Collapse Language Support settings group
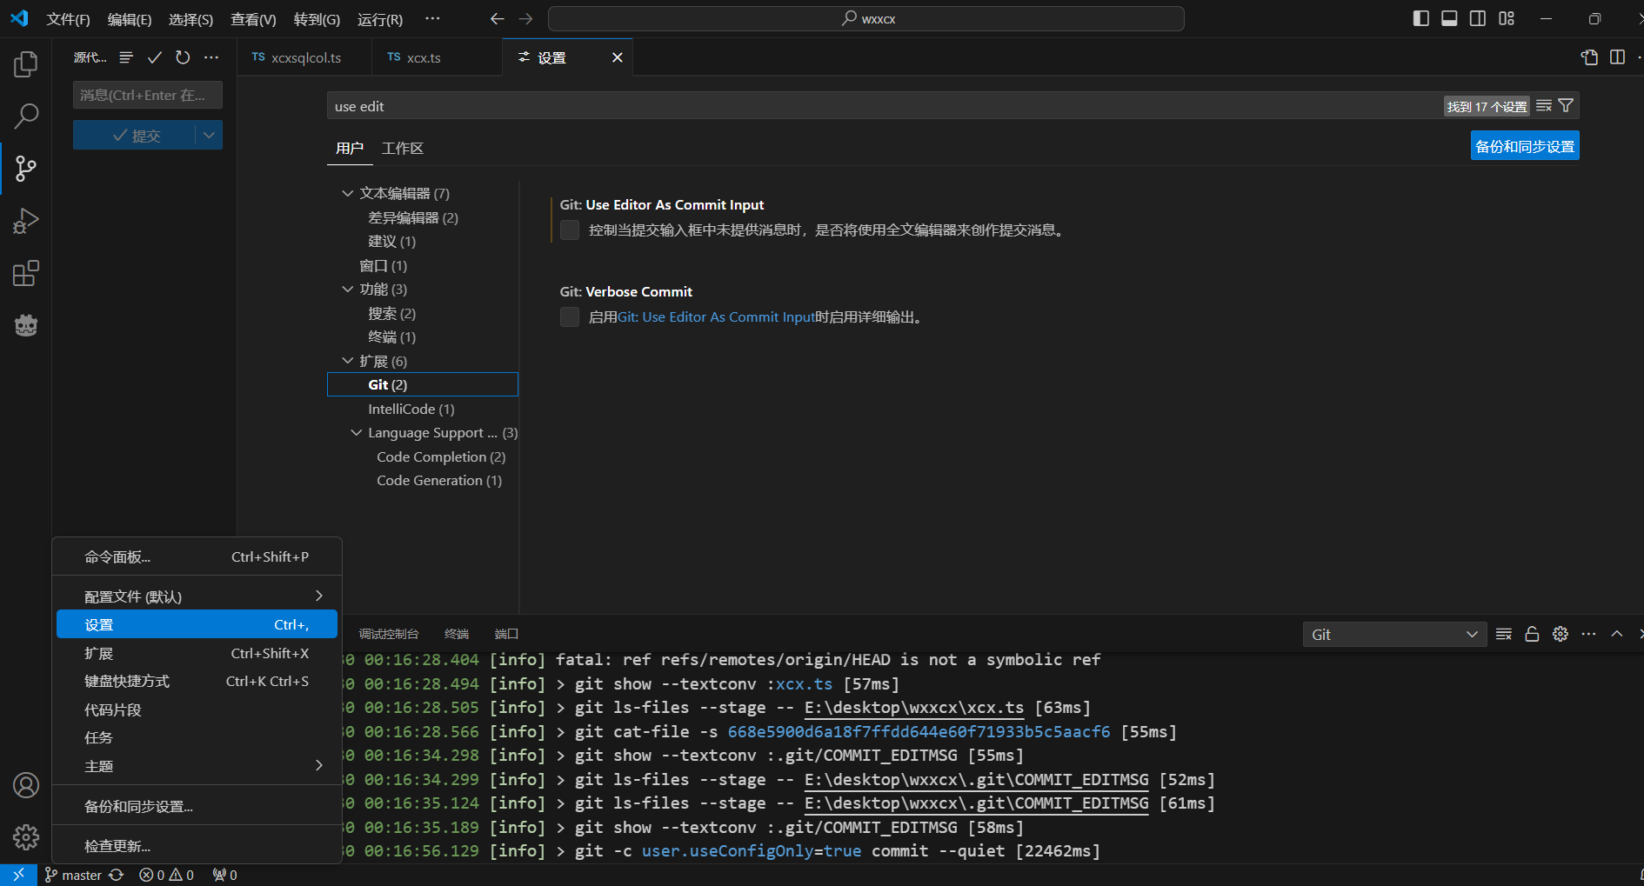Viewport: 1644px width, 886px height. [357, 432]
